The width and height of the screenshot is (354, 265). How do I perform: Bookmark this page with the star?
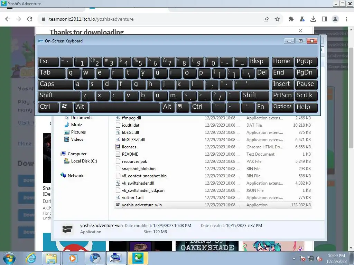(x=277, y=19)
